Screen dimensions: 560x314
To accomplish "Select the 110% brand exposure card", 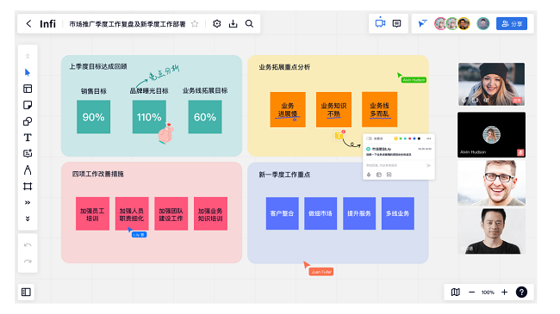I will tap(149, 117).
